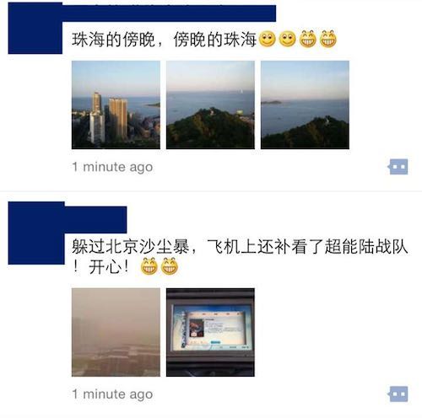Open second poster's redacted name link
Screen dimensions: 422x418
[x=95, y=219]
